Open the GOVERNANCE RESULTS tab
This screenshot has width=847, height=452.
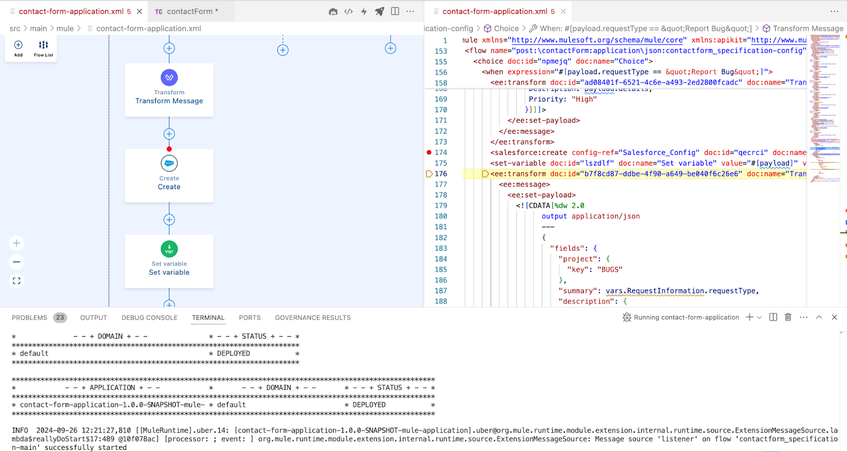coord(313,318)
